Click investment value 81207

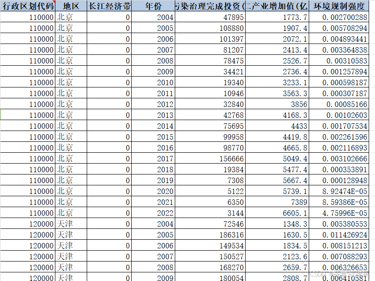click(x=210, y=50)
